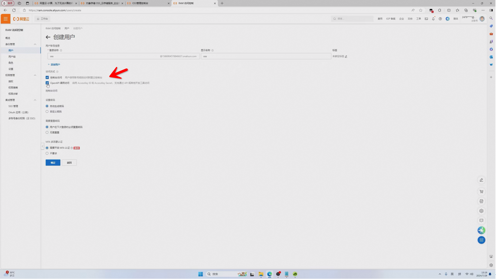Open the Aliyun hamburger product menu
Screen dimensions: 496x279
pos(5,19)
